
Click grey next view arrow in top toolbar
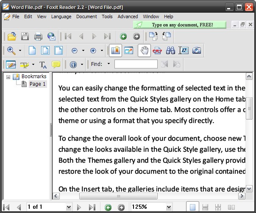pyautogui.click(x=136, y=36)
